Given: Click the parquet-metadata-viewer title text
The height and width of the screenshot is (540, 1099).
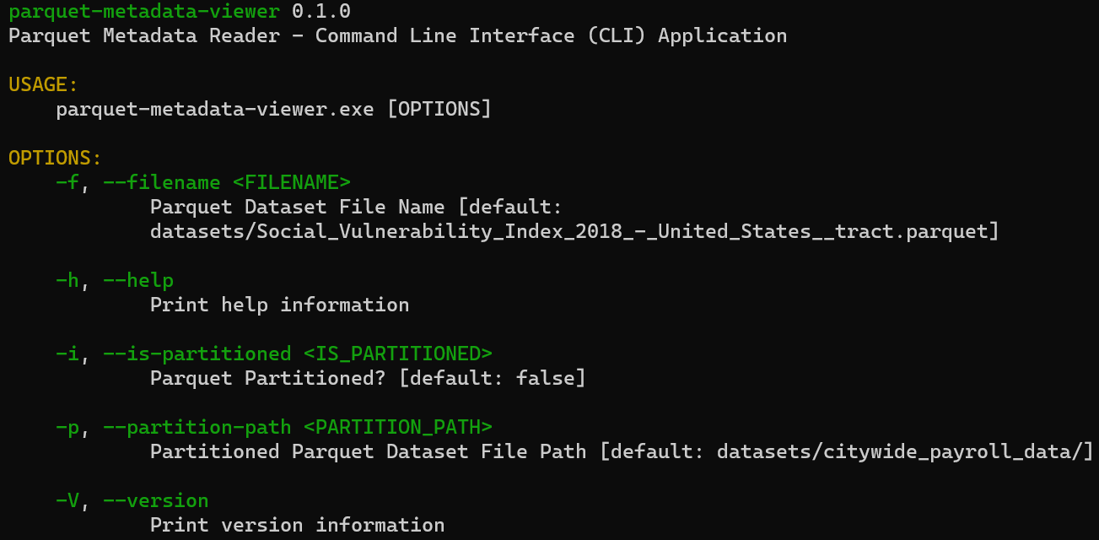Looking at the screenshot, I should tap(143, 12).
